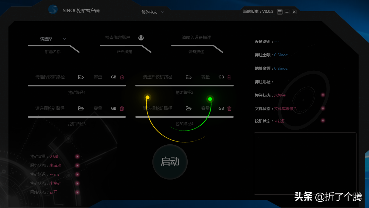Delete mining path 1 with trash icon

coord(122,77)
